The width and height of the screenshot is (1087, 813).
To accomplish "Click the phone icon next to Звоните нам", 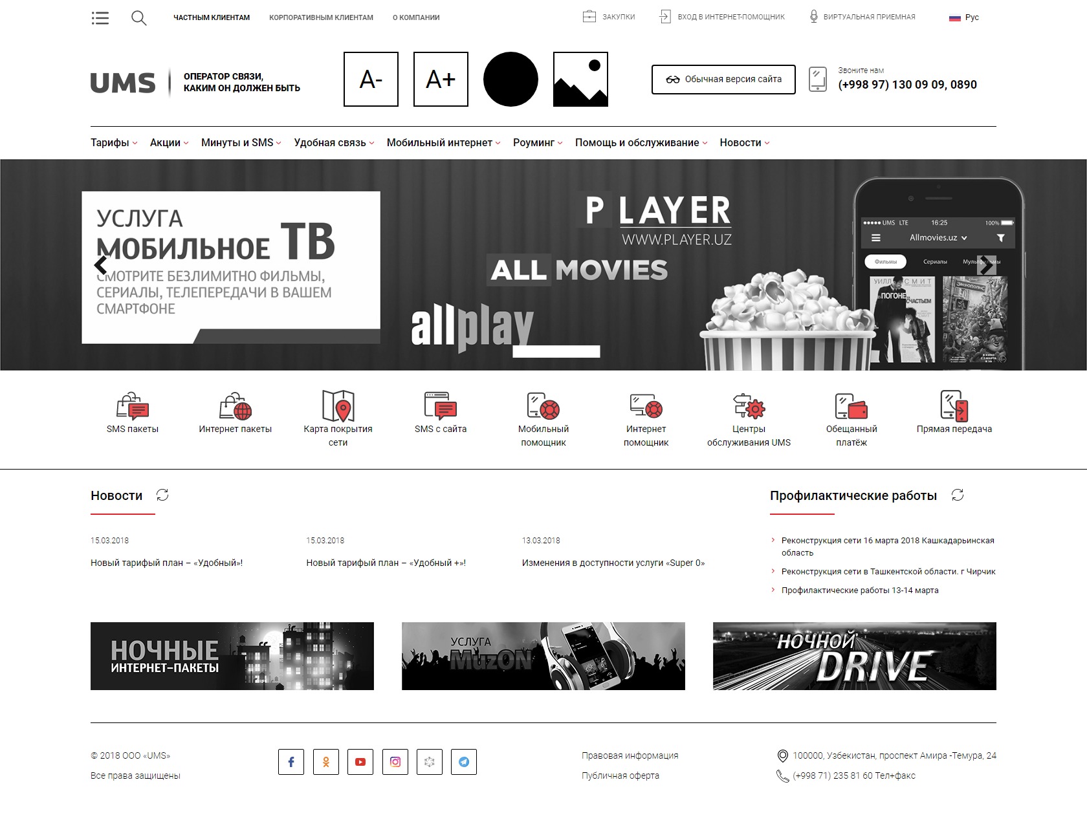I will click(x=818, y=79).
